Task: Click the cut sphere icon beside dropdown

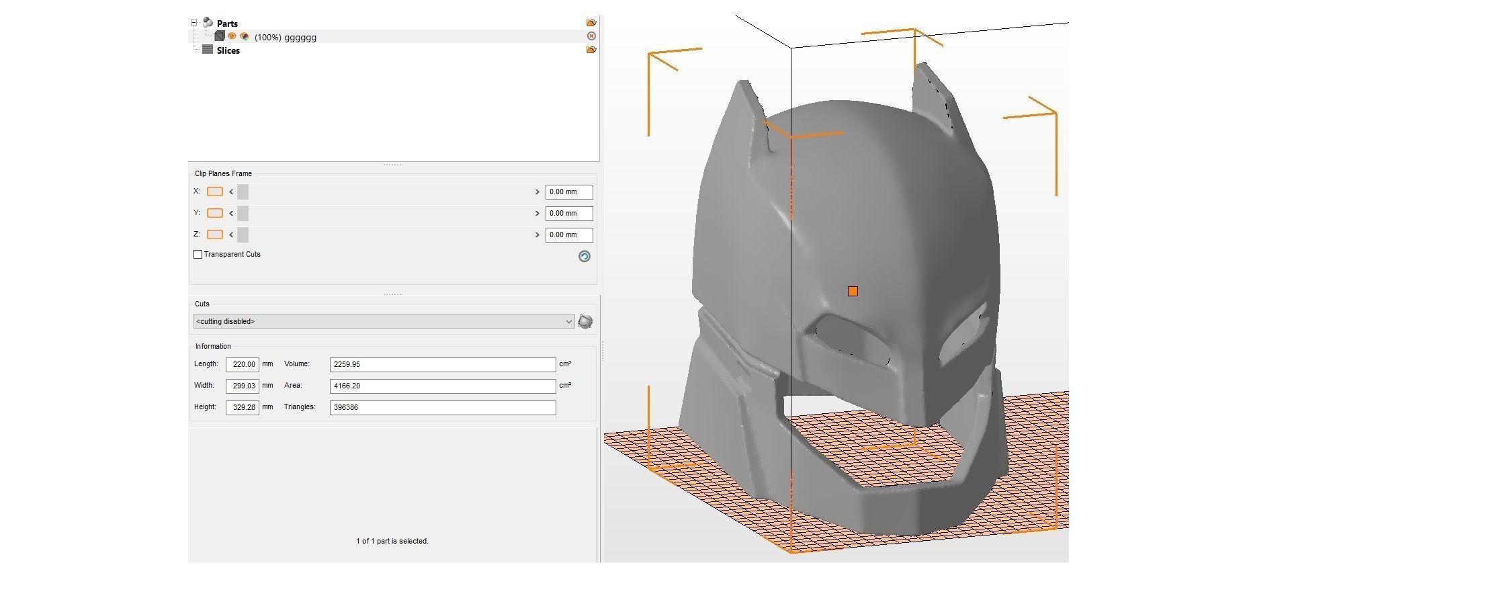Action: [x=585, y=321]
